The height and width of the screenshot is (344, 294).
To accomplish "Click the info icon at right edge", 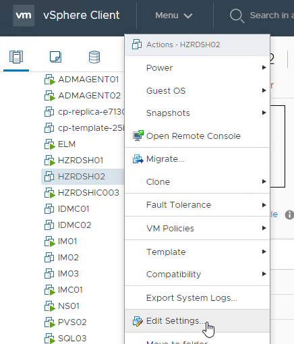I will pyautogui.click(x=289, y=214).
